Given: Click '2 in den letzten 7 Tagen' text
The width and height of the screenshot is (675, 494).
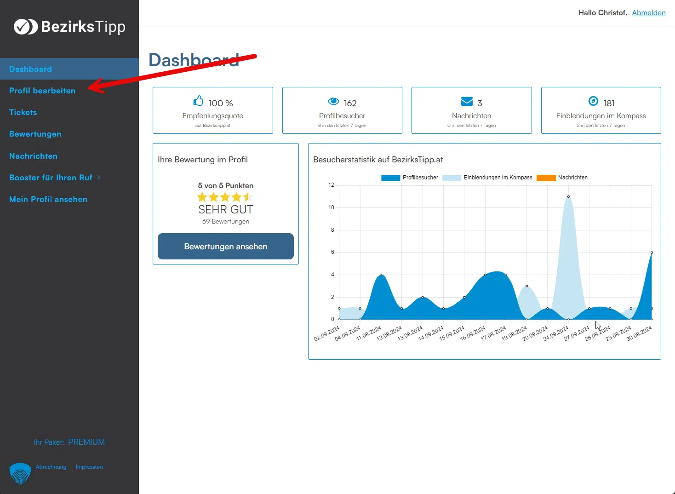Looking at the screenshot, I should pyautogui.click(x=601, y=126).
